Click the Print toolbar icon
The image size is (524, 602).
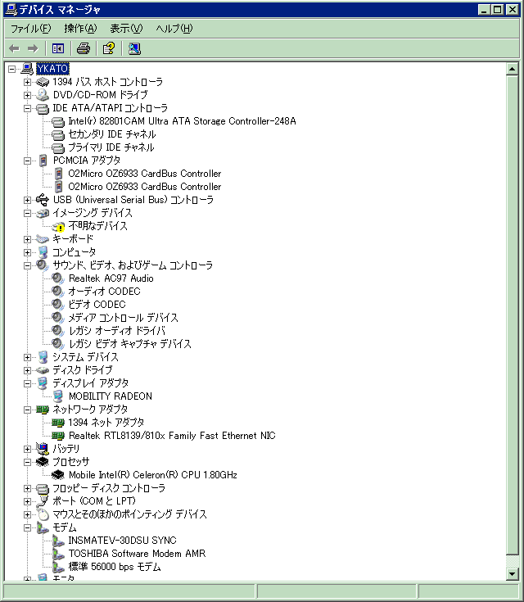pyautogui.click(x=84, y=48)
